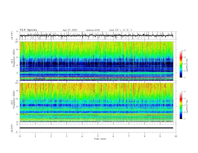Click the "Time (min)" axis label

click(x=100, y=139)
